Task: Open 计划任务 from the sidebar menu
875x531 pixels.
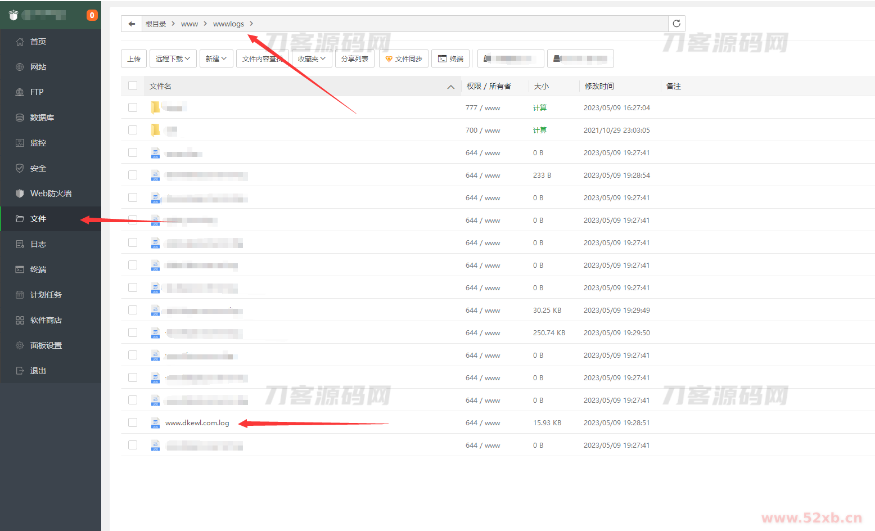Action: 46,295
